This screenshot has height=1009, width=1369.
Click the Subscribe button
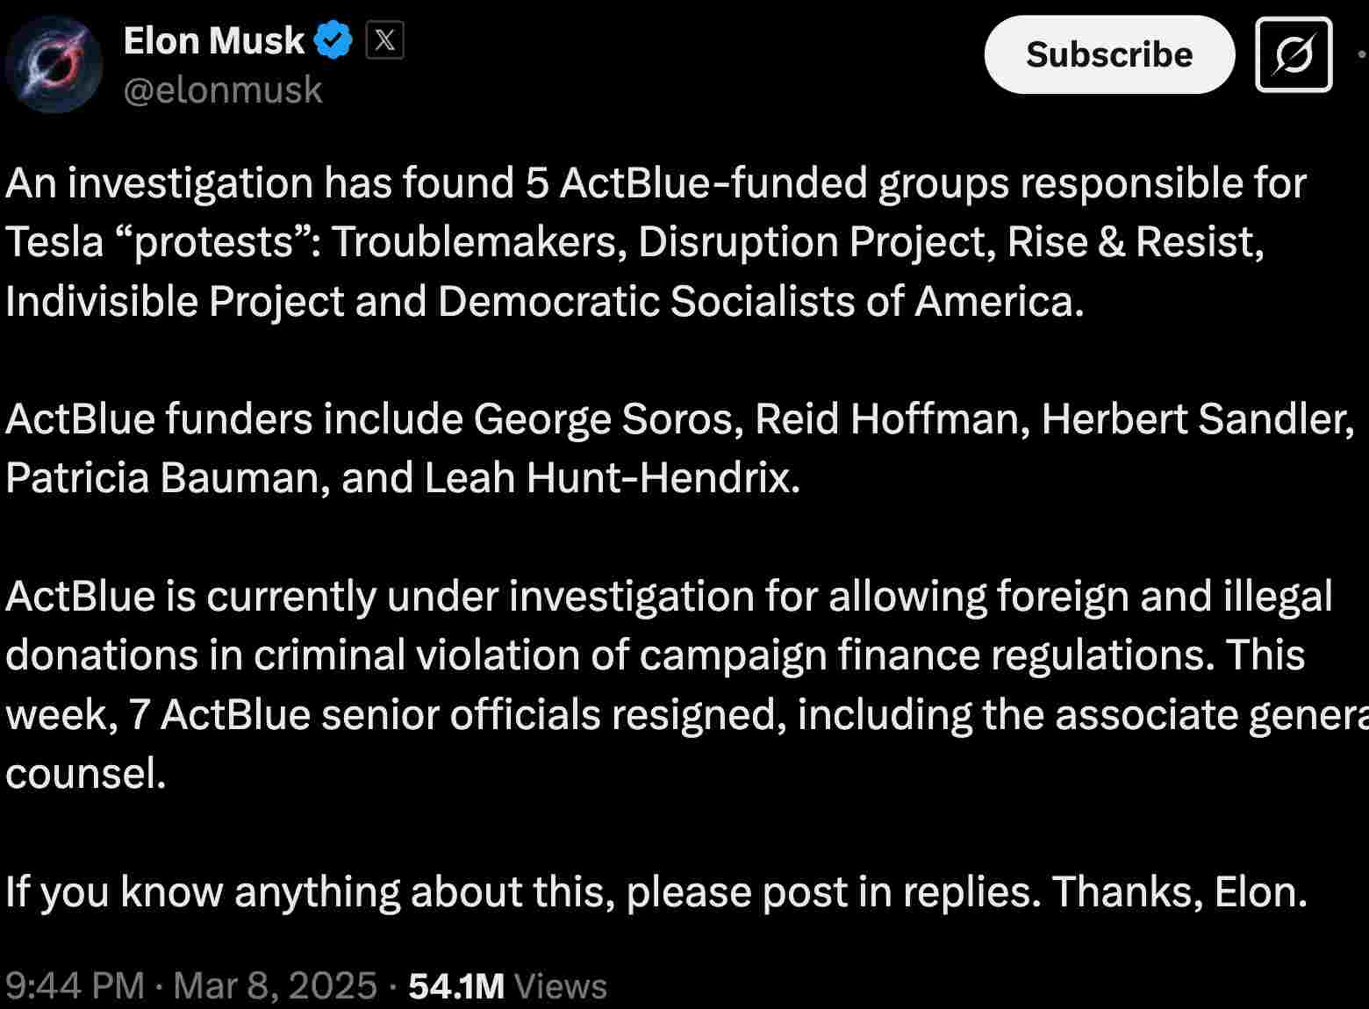click(x=1109, y=54)
